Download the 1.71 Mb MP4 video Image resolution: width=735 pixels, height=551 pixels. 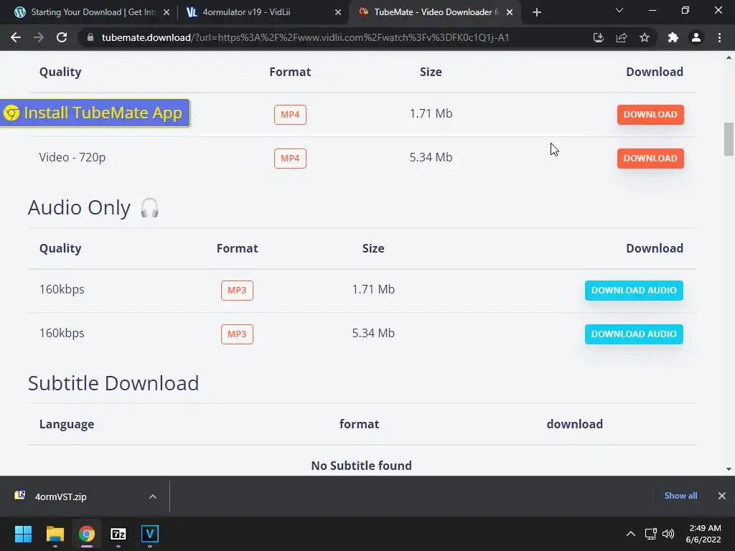[650, 114]
